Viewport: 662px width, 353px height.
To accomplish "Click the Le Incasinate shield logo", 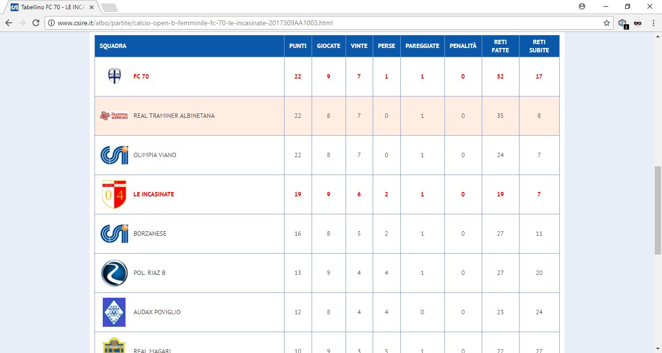I will (x=114, y=194).
